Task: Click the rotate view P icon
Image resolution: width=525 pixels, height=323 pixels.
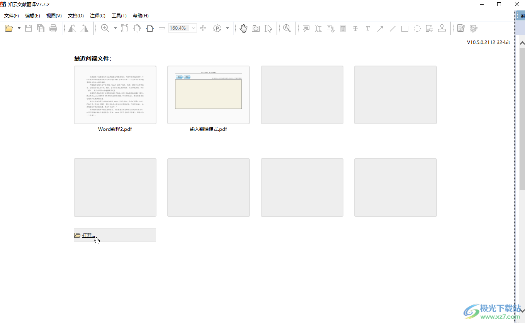Action: point(217,28)
